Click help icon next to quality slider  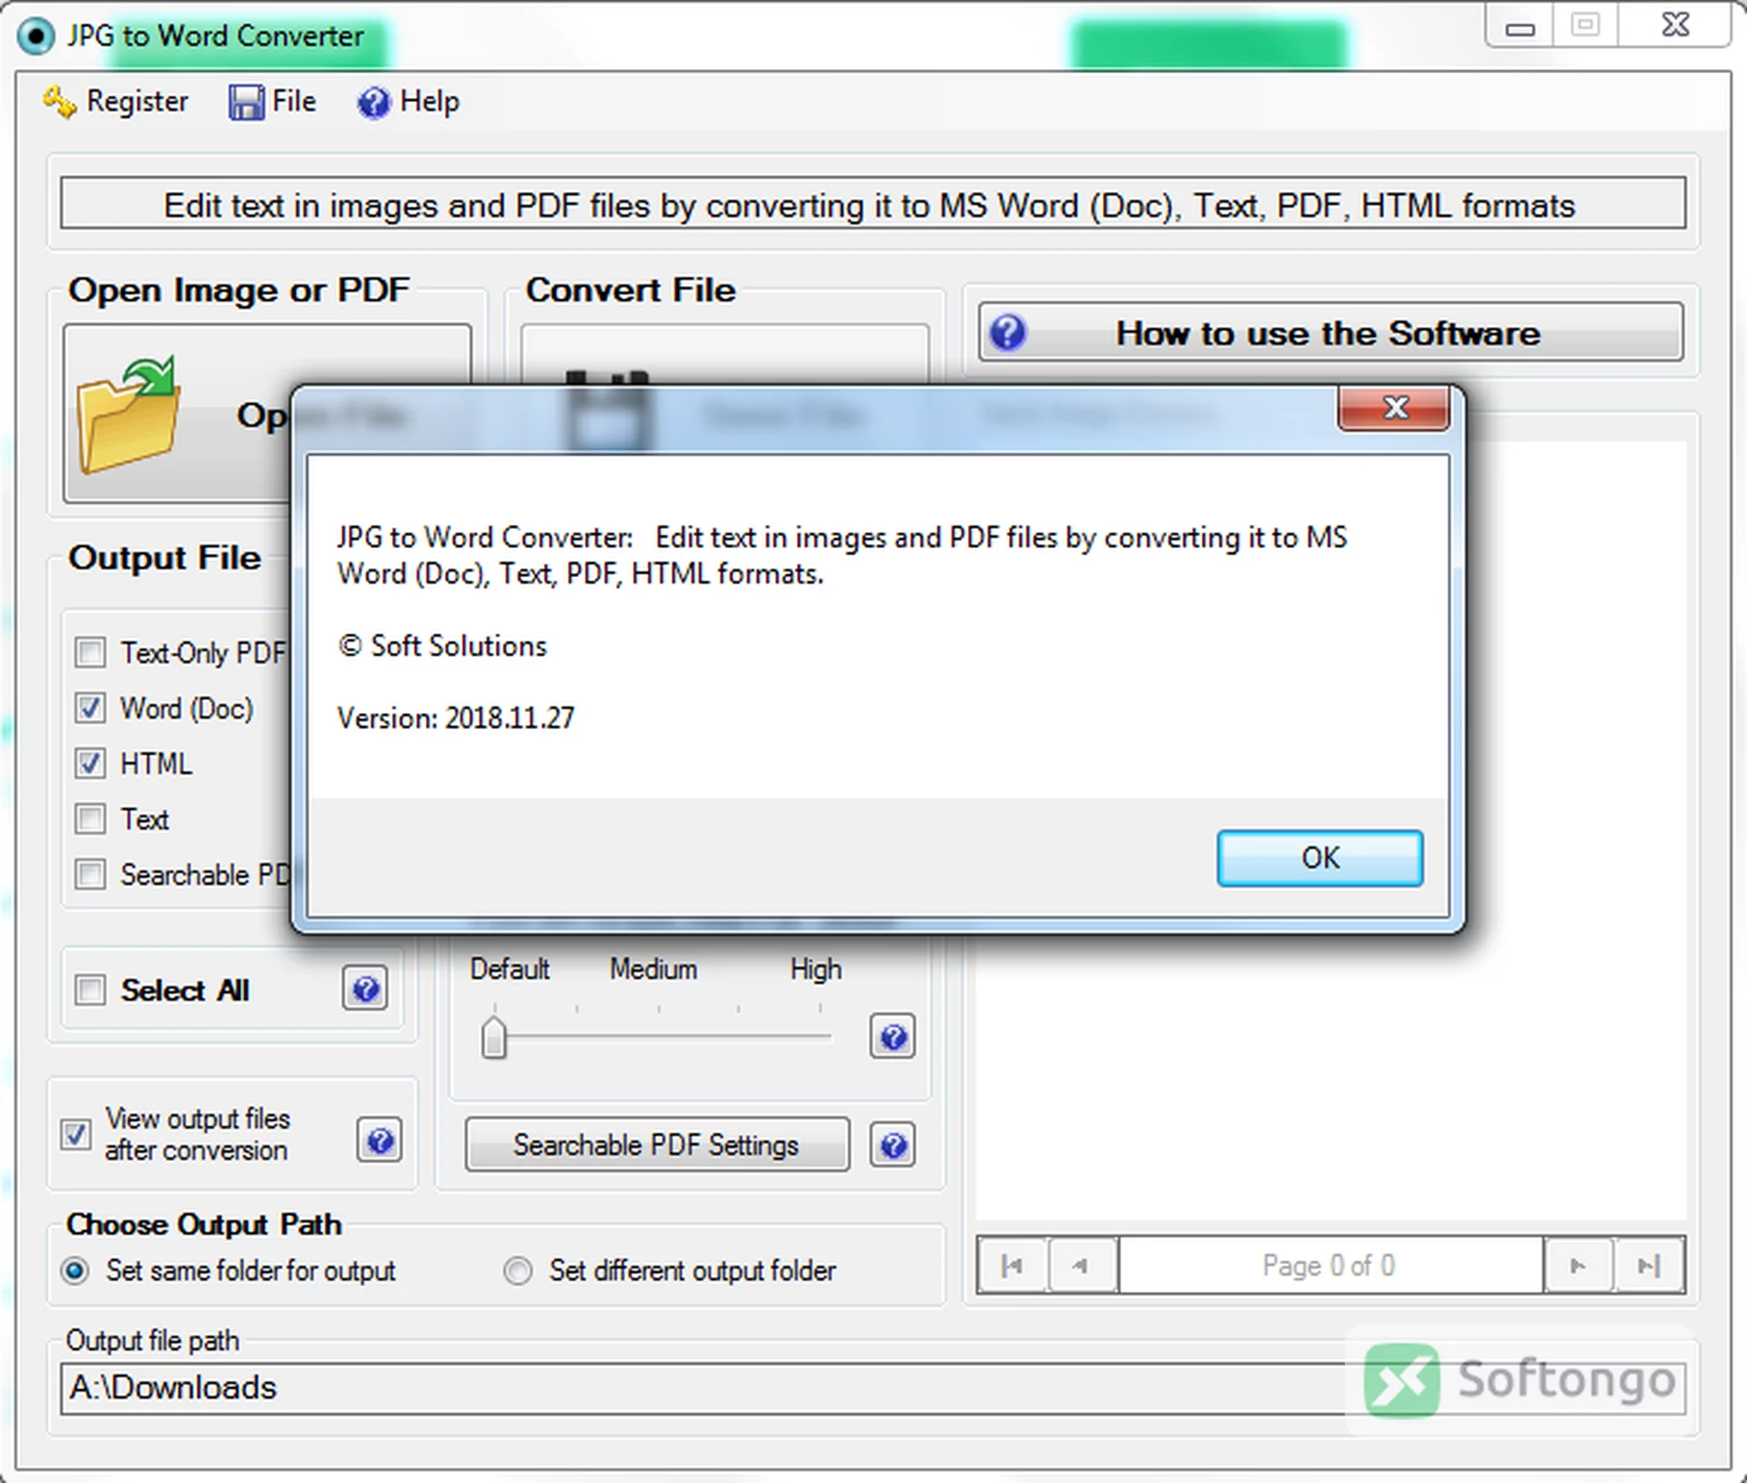click(893, 1037)
